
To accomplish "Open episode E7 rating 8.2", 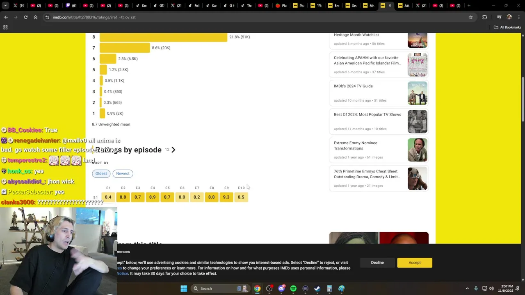I will coord(196,197).
